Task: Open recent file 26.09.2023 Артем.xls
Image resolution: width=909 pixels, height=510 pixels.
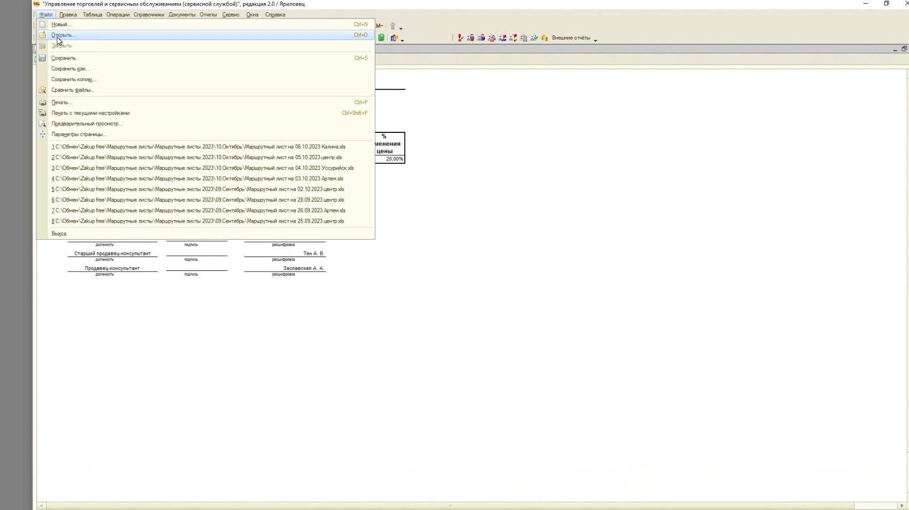Action: [x=205, y=210]
